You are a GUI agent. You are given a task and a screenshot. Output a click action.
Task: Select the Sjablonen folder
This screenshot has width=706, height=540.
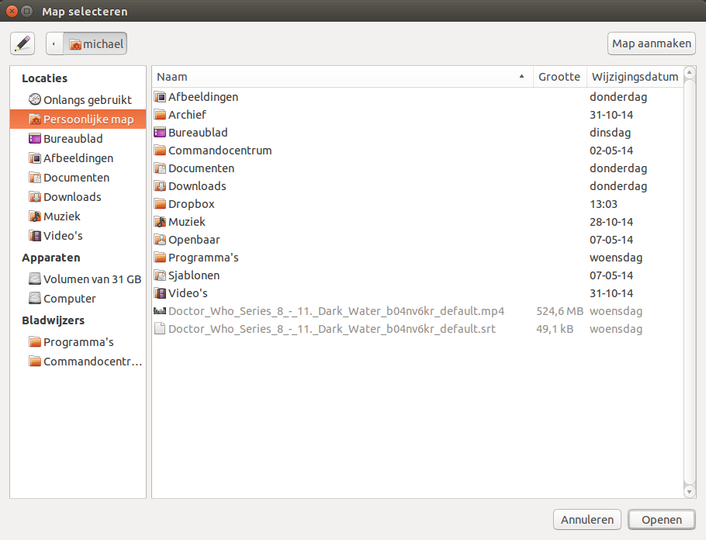coord(193,275)
